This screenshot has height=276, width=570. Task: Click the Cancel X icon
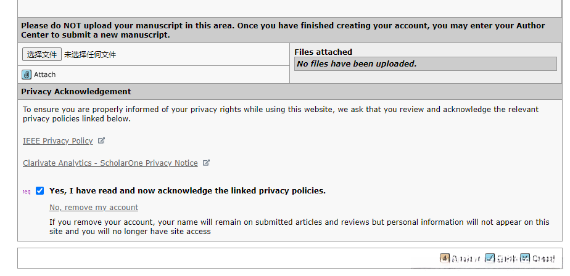click(x=525, y=259)
